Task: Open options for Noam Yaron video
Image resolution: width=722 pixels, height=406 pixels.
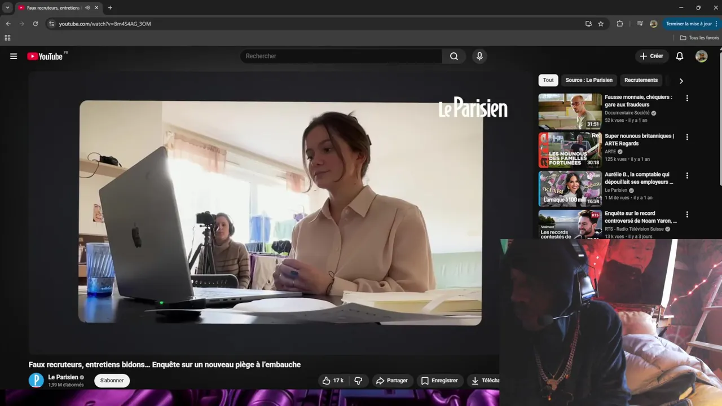Action: click(x=687, y=215)
